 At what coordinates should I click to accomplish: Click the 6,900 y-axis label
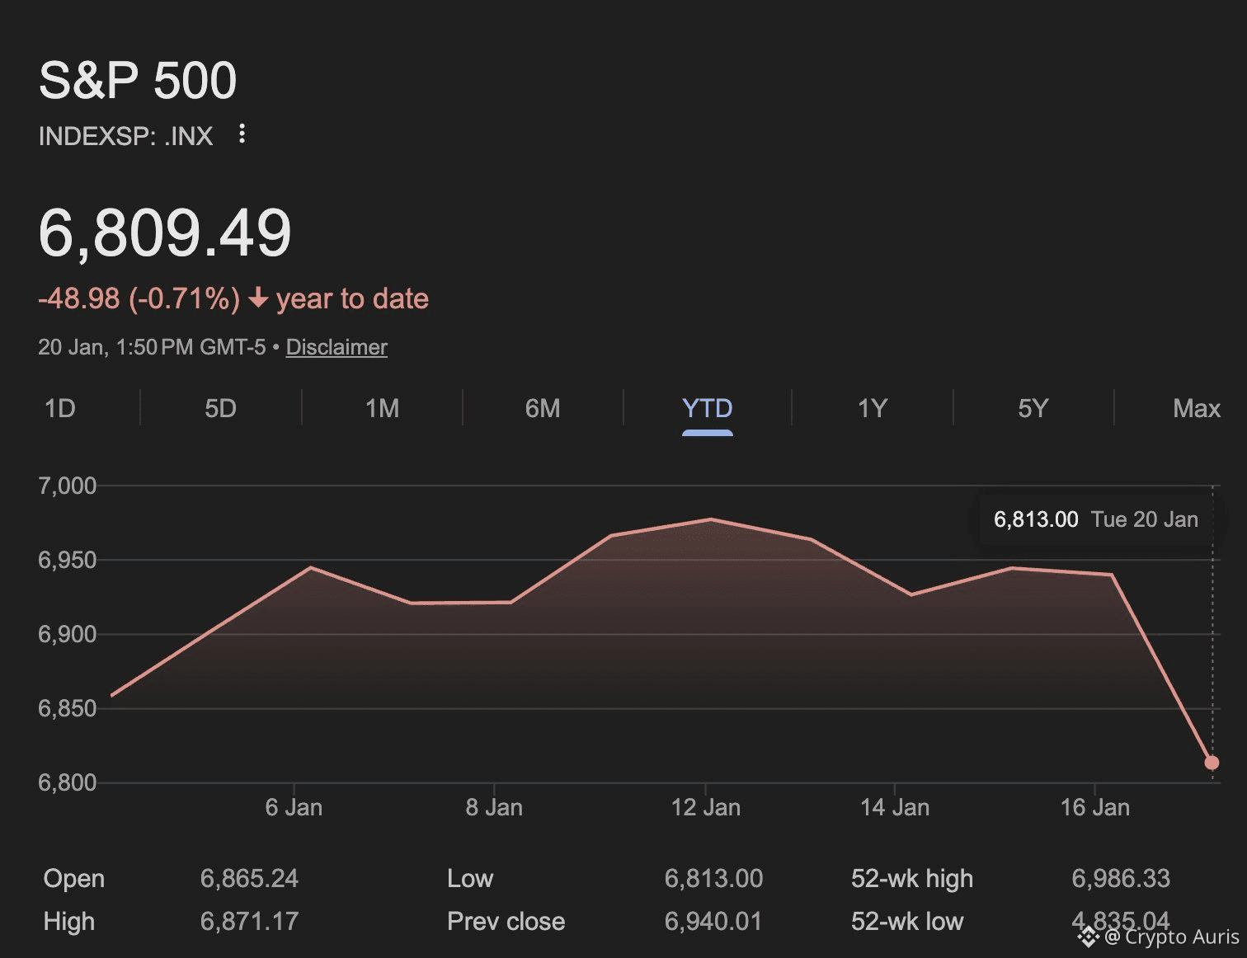(68, 634)
